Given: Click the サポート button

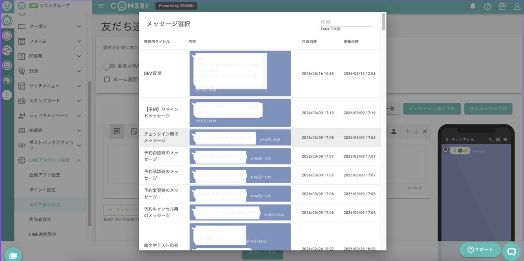Looking at the screenshot, I should (x=480, y=250).
